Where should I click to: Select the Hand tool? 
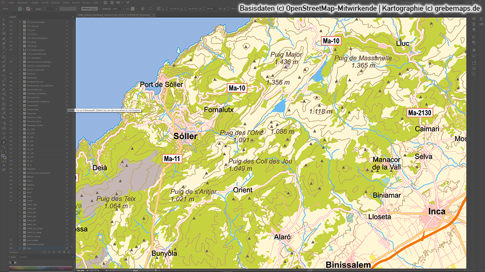(x=4, y=141)
